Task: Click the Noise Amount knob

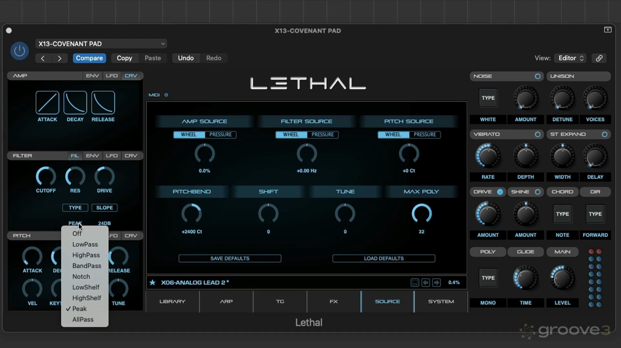Action: coord(526,98)
